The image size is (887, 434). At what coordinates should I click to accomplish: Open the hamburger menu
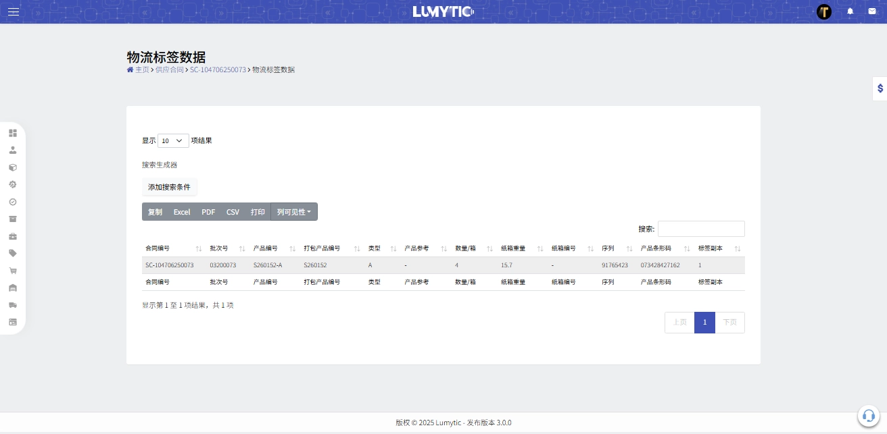pyautogui.click(x=14, y=12)
